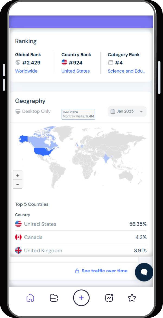This screenshot has width=163, height=318.
Task: Tap the Desktop Only monitor icon
Action: pyautogui.click(x=18, y=111)
